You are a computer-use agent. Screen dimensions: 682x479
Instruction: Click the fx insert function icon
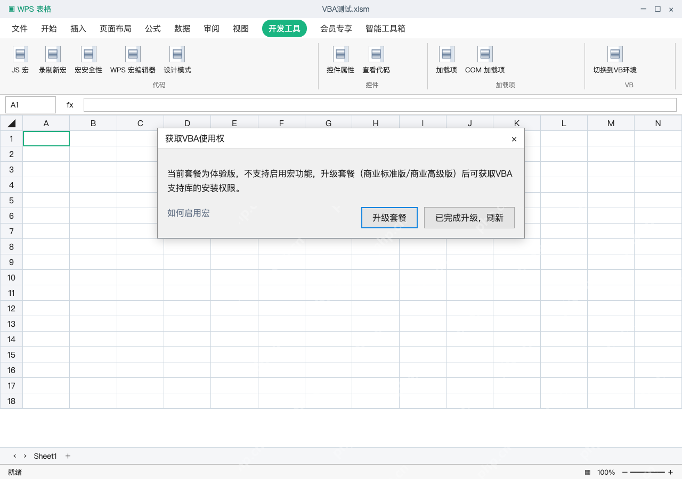coord(70,105)
